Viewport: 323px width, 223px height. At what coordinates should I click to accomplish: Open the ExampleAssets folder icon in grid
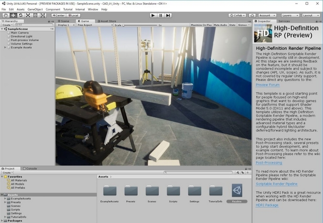110,190
